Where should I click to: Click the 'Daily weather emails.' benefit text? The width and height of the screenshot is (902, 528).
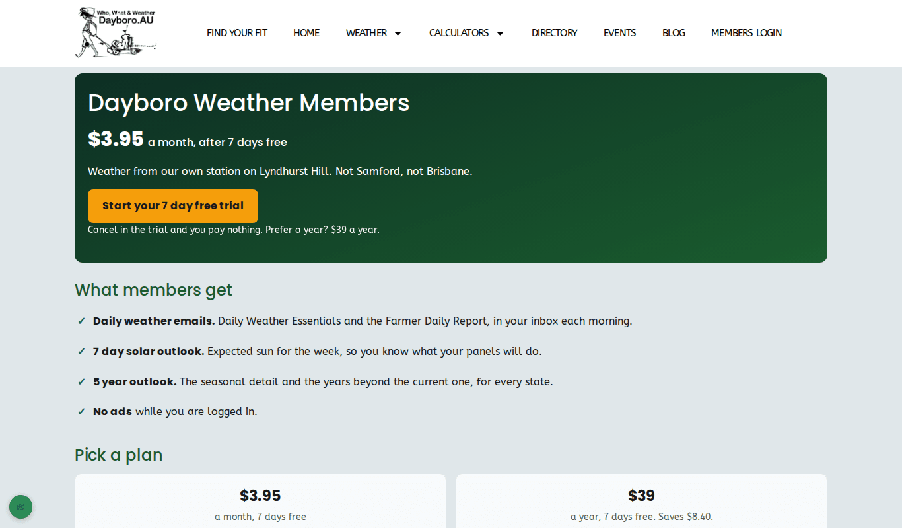(x=154, y=321)
